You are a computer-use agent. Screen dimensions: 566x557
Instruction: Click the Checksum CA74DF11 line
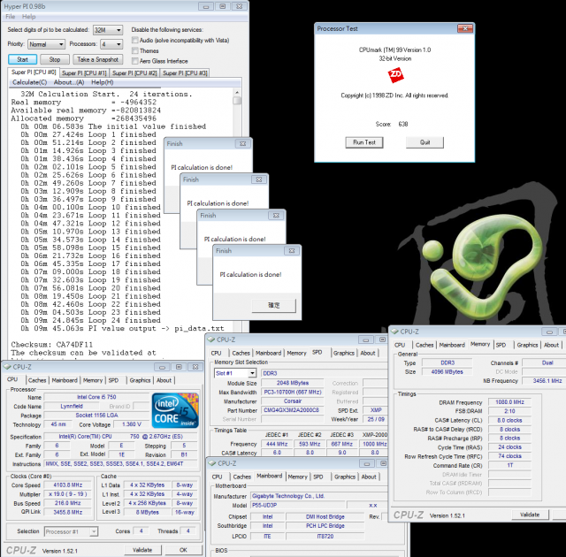tap(51, 345)
